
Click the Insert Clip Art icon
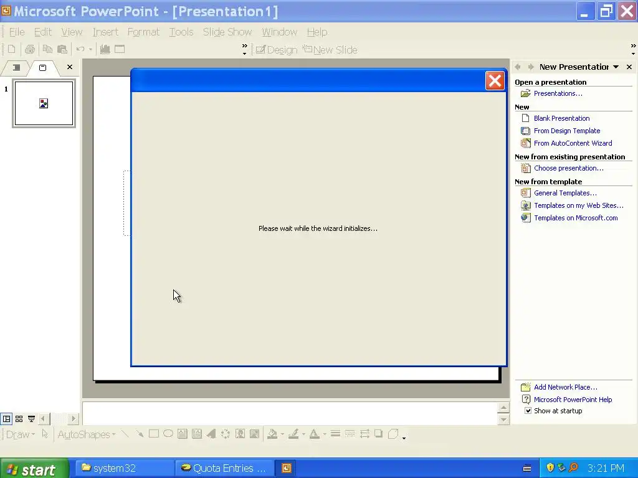coord(240,434)
